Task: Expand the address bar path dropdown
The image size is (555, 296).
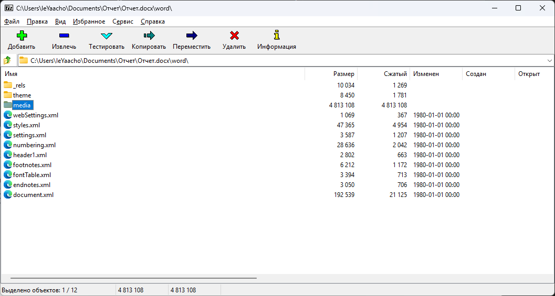Action: point(549,60)
